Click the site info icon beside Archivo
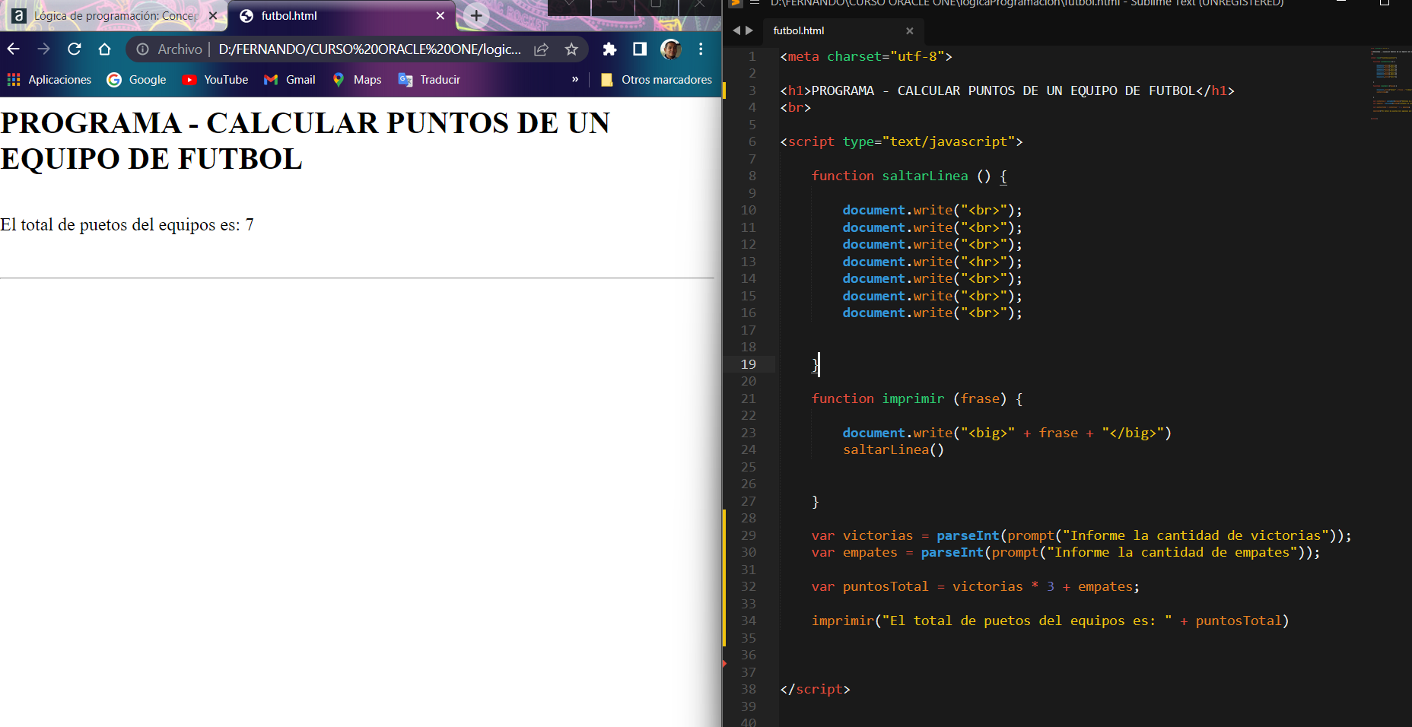The width and height of the screenshot is (1412, 727). click(142, 49)
